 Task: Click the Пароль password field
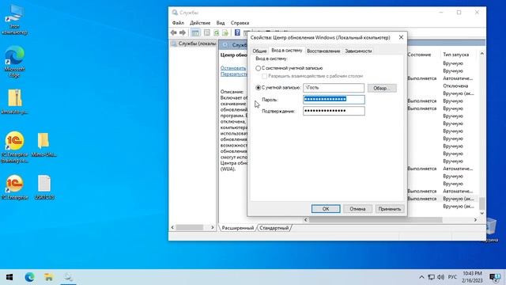(334, 99)
